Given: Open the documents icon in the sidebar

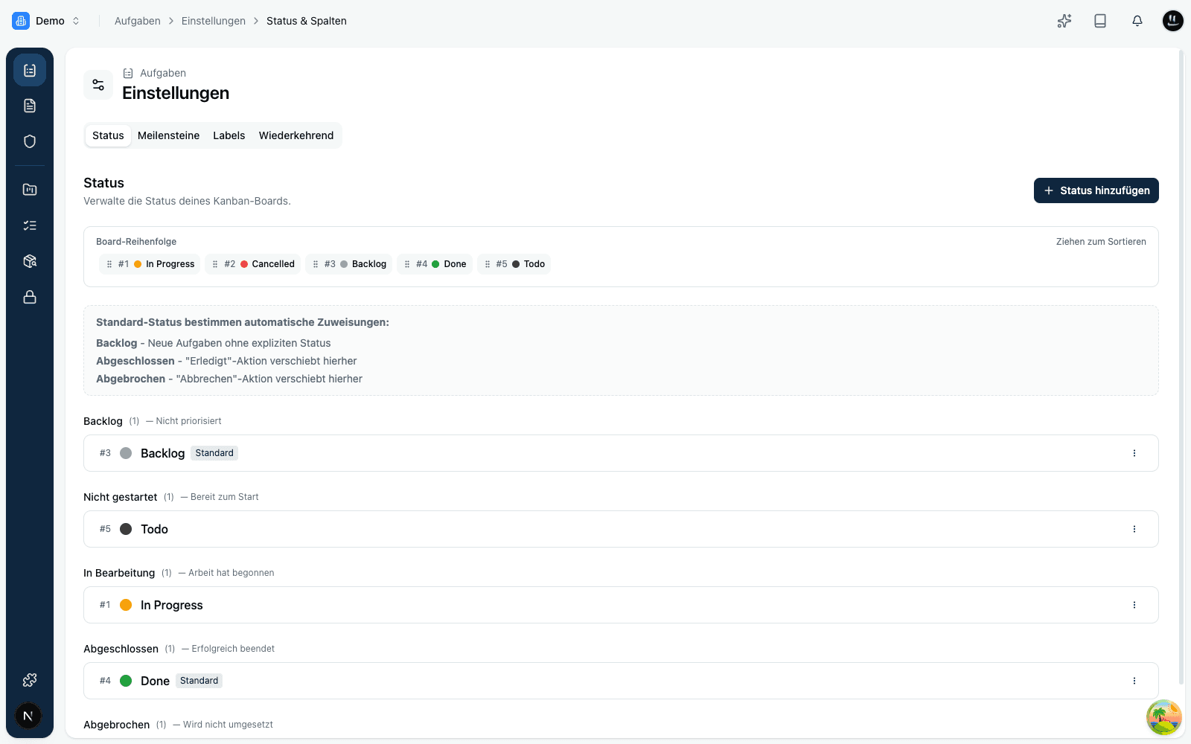Looking at the screenshot, I should tap(30, 106).
